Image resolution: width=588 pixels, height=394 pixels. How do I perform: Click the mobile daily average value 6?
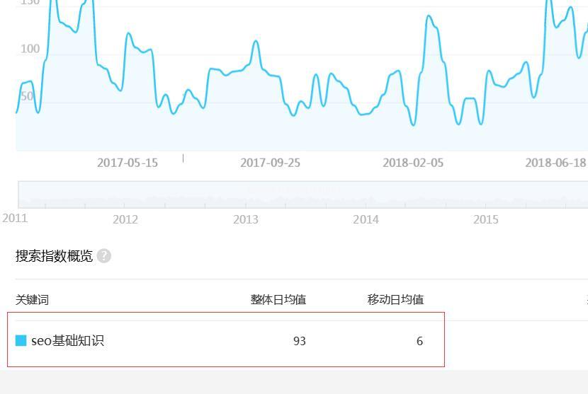click(x=419, y=341)
